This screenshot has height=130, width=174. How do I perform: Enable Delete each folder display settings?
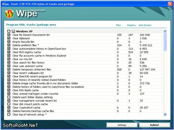pos(9,97)
